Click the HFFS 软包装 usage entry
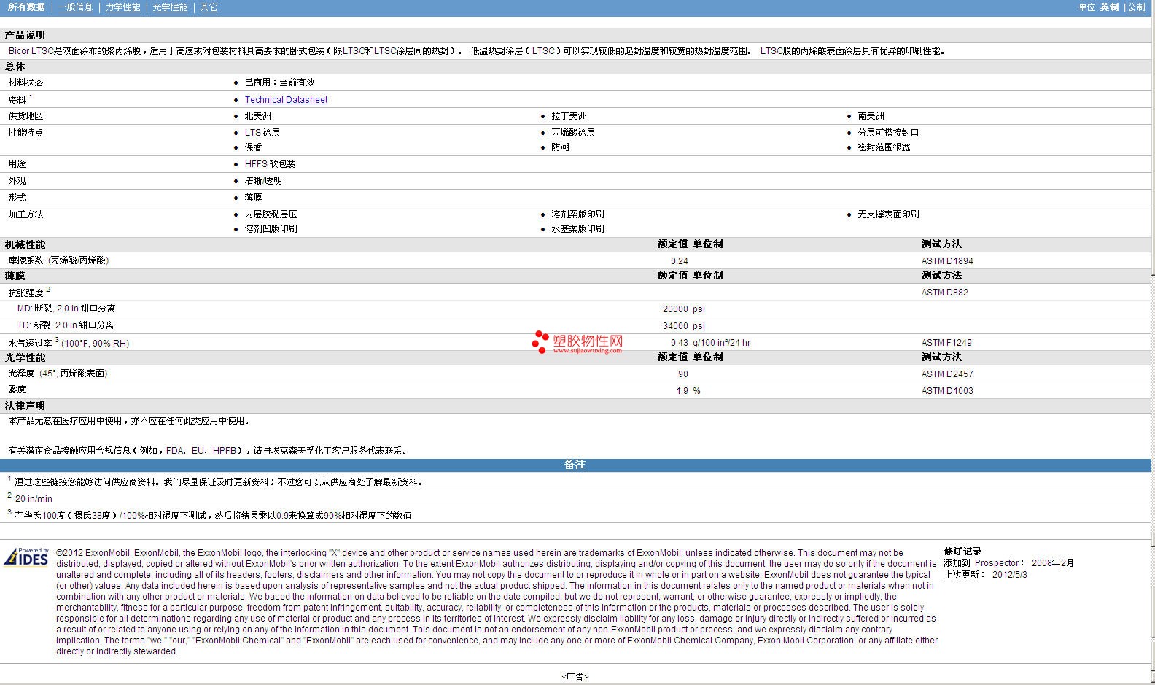This screenshot has height=685, width=1155. (x=270, y=164)
